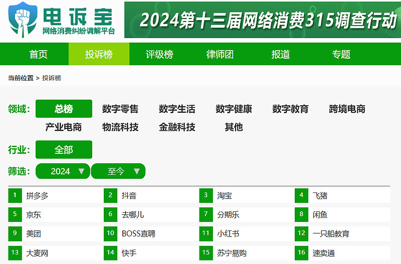Image resolution: width=401 pixels, height=264 pixels.
Task: Open 抖音 ranked number 2
Action: tap(129, 196)
